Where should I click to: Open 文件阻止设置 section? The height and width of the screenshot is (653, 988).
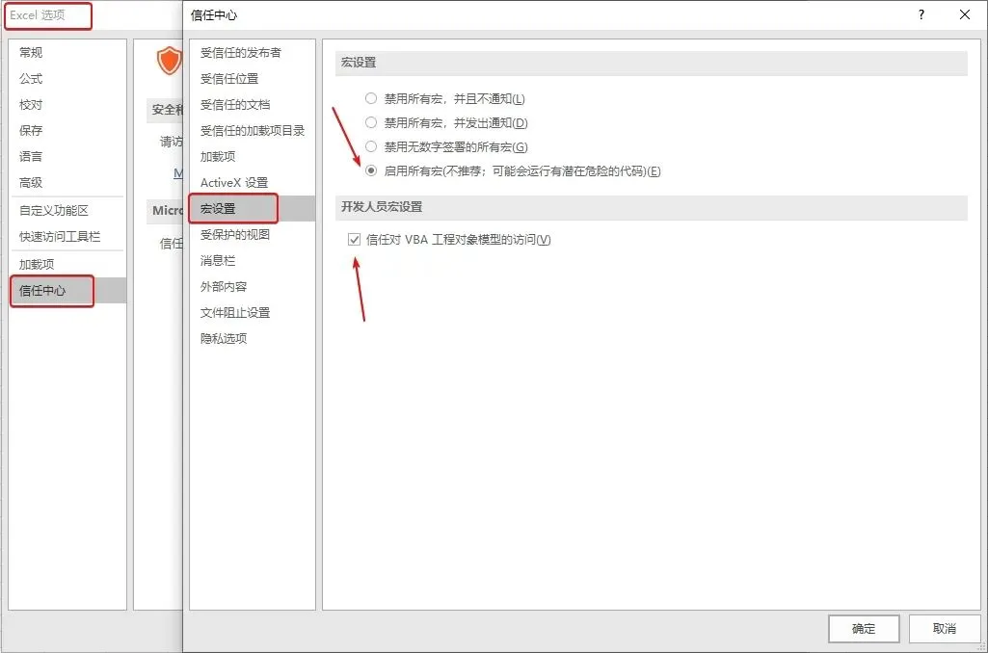(252, 312)
